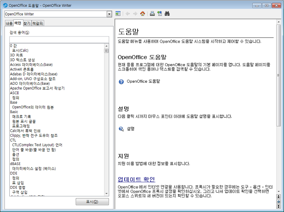Click the blue question mark OpenOffice 도움말 icon
The width and height of the screenshot is (284, 212).
[121, 82]
